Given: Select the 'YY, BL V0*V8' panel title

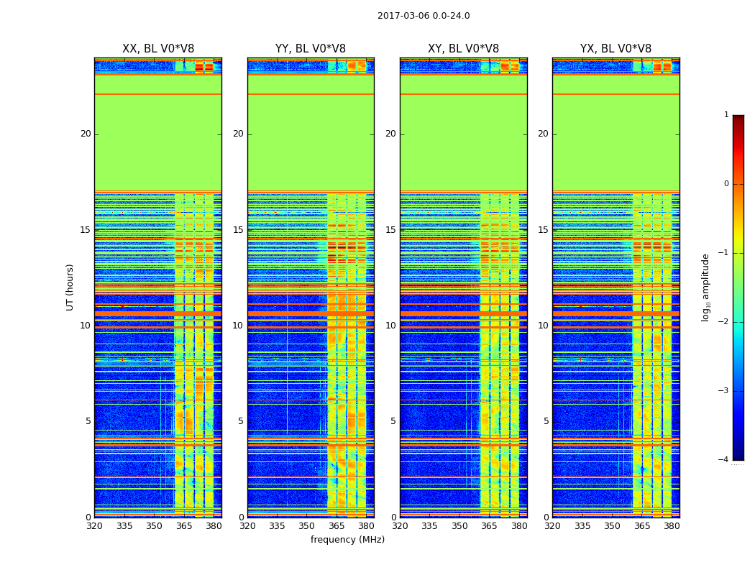Looking at the screenshot, I should pyautogui.click(x=311, y=49).
